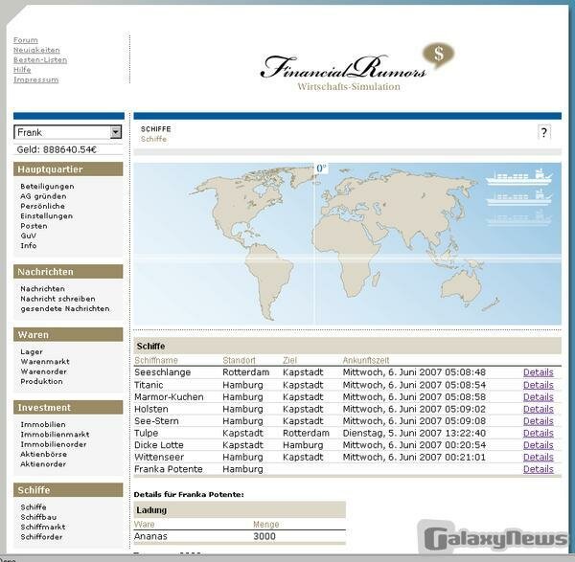Open Details for See-Stern
575x562 pixels.
coord(538,421)
